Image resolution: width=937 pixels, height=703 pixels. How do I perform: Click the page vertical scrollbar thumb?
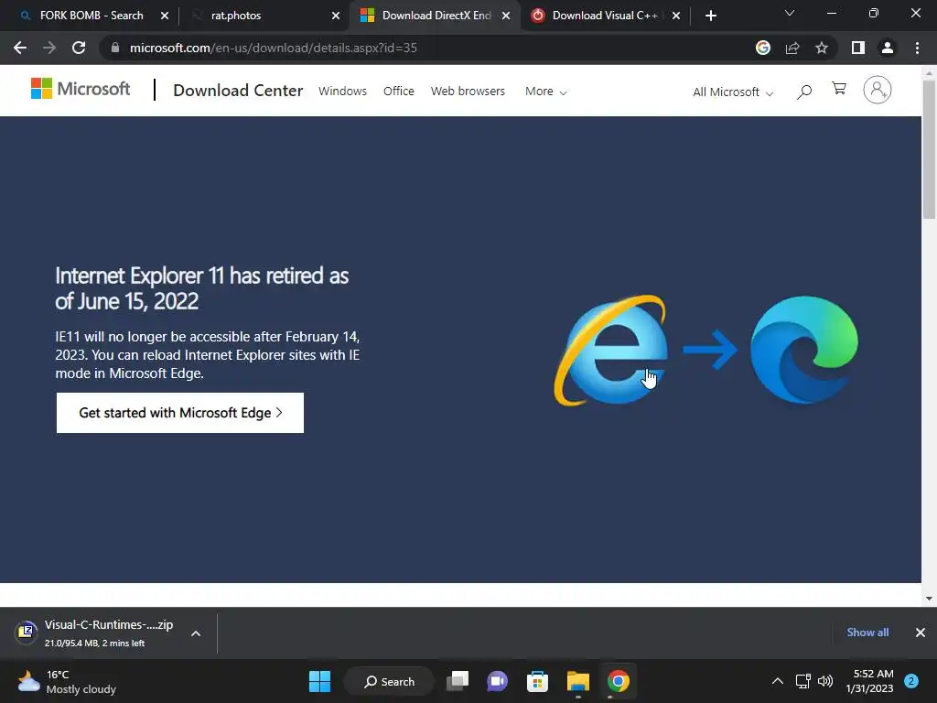[929, 149]
